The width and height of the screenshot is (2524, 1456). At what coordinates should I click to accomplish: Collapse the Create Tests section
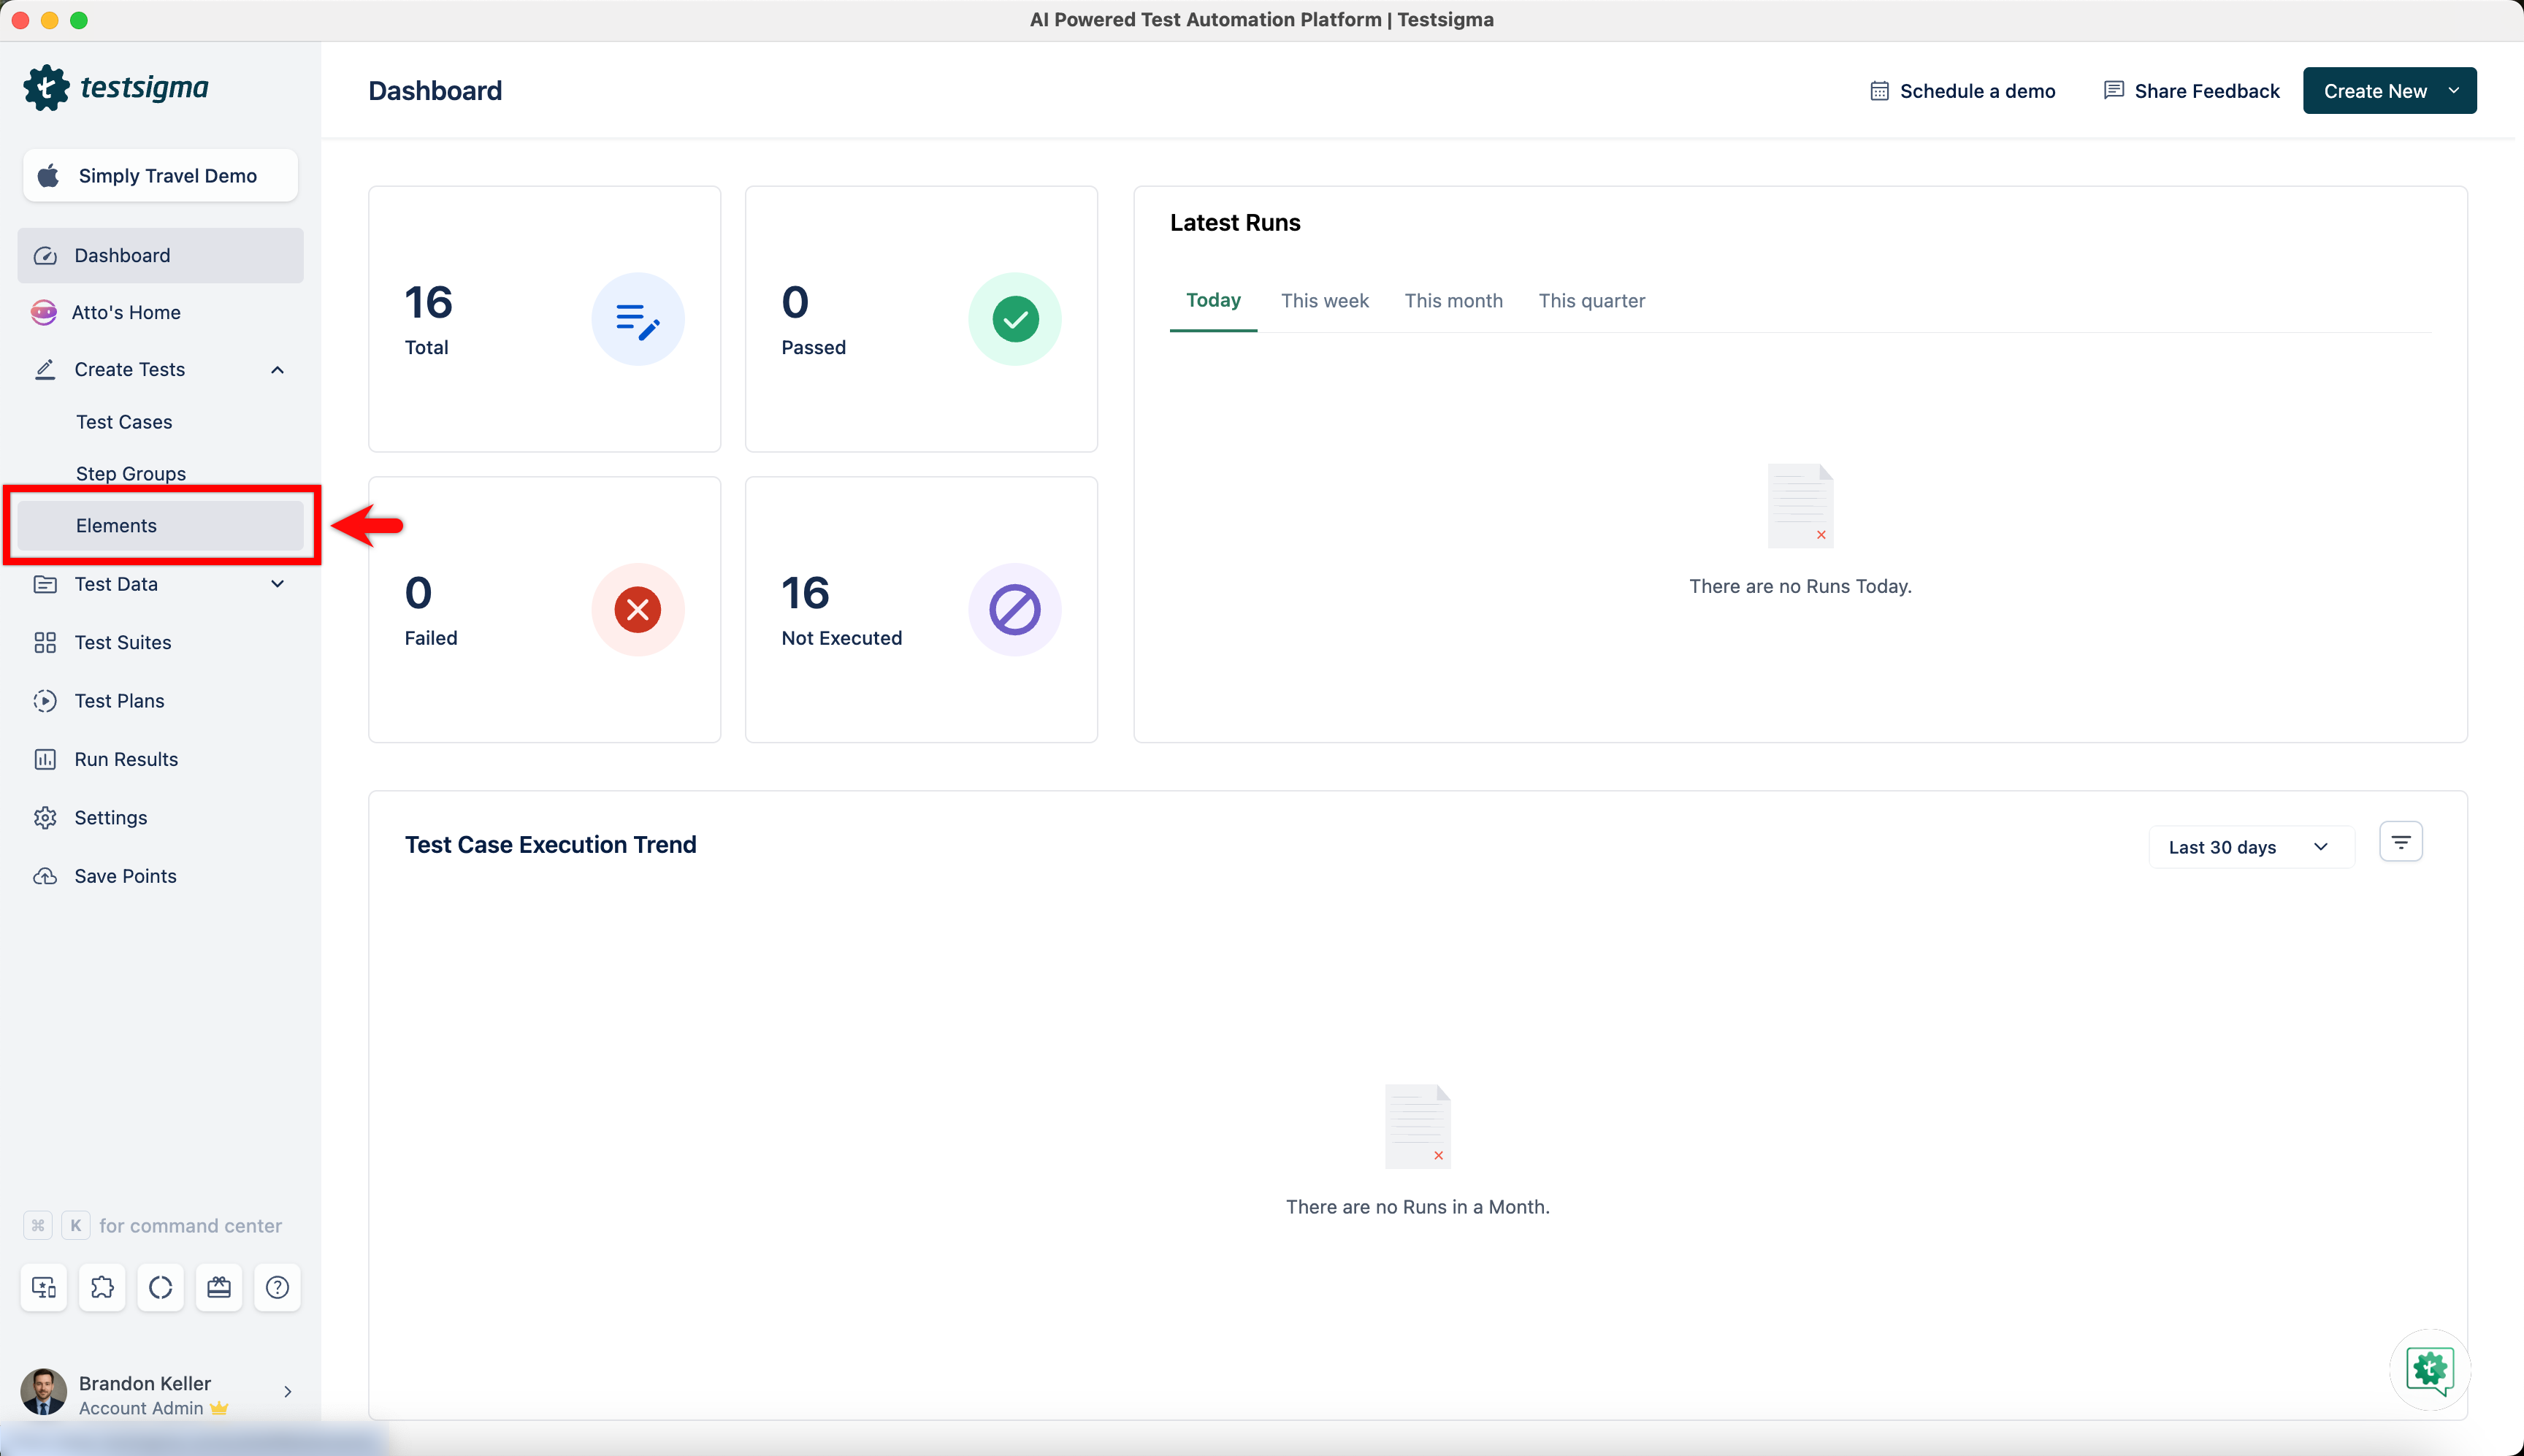pos(277,370)
